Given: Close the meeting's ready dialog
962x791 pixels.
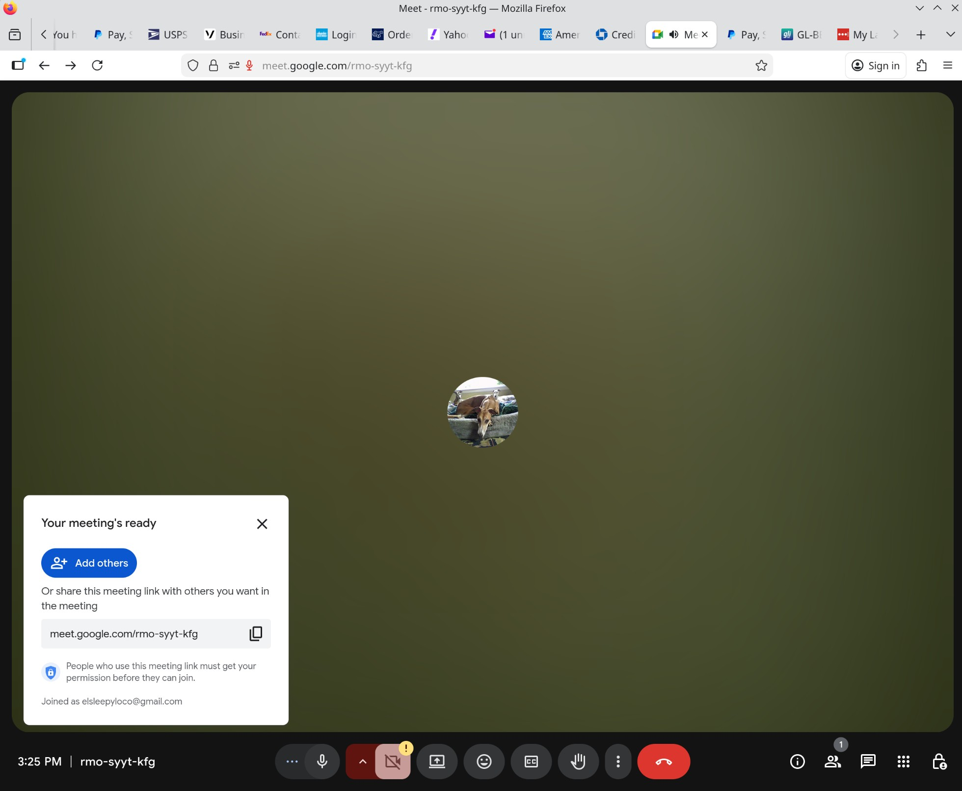Looking at the screenshot, I should coord(262,524).
